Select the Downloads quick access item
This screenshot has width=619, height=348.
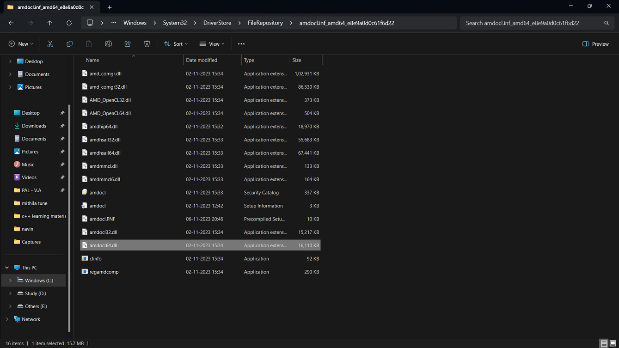(x=34, y=126)
